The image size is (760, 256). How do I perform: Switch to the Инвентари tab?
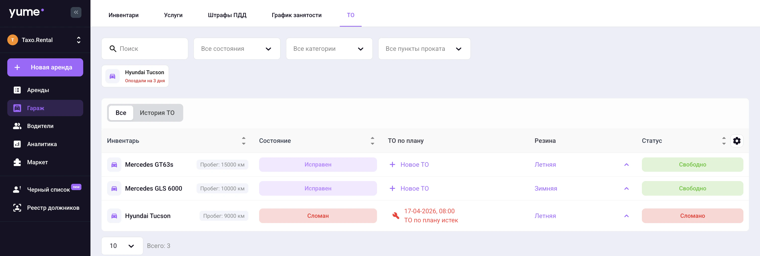[x=123, y=15]
